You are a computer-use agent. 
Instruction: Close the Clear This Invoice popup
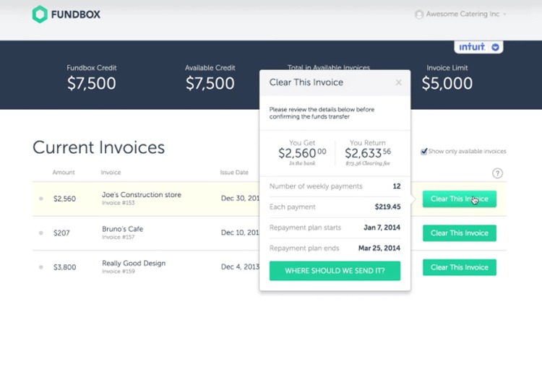point(398,82)
